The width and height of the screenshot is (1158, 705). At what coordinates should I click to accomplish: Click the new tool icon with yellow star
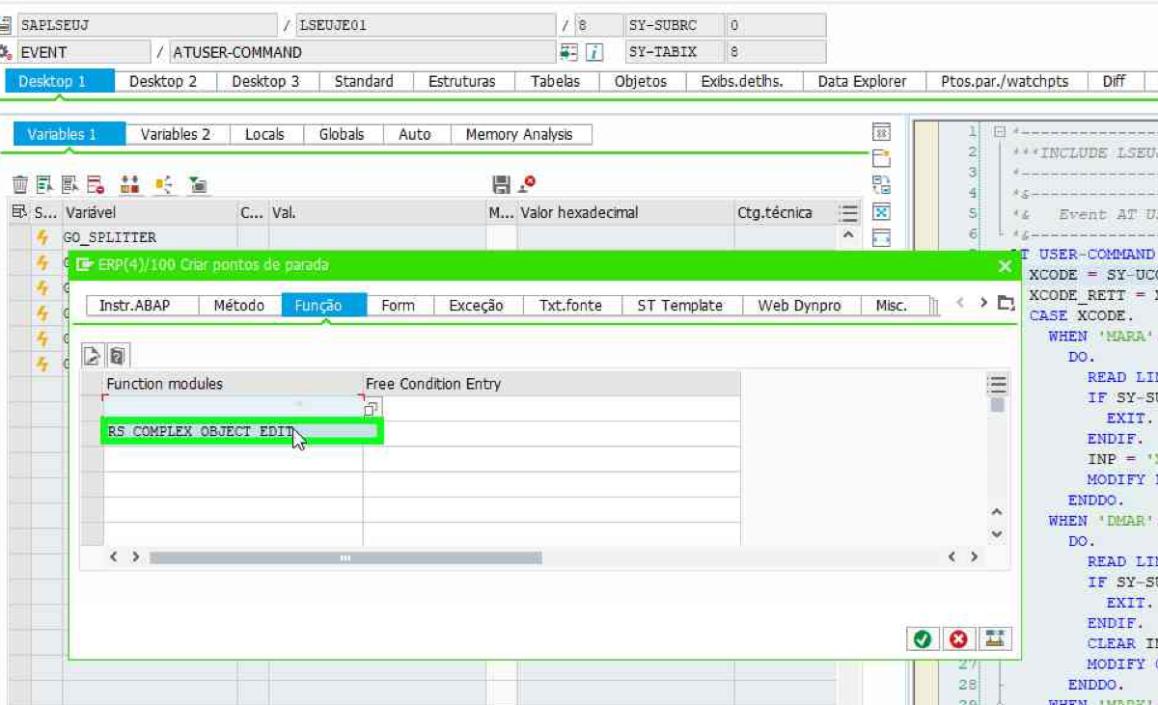pyautogui.click(x=881, y=158)
